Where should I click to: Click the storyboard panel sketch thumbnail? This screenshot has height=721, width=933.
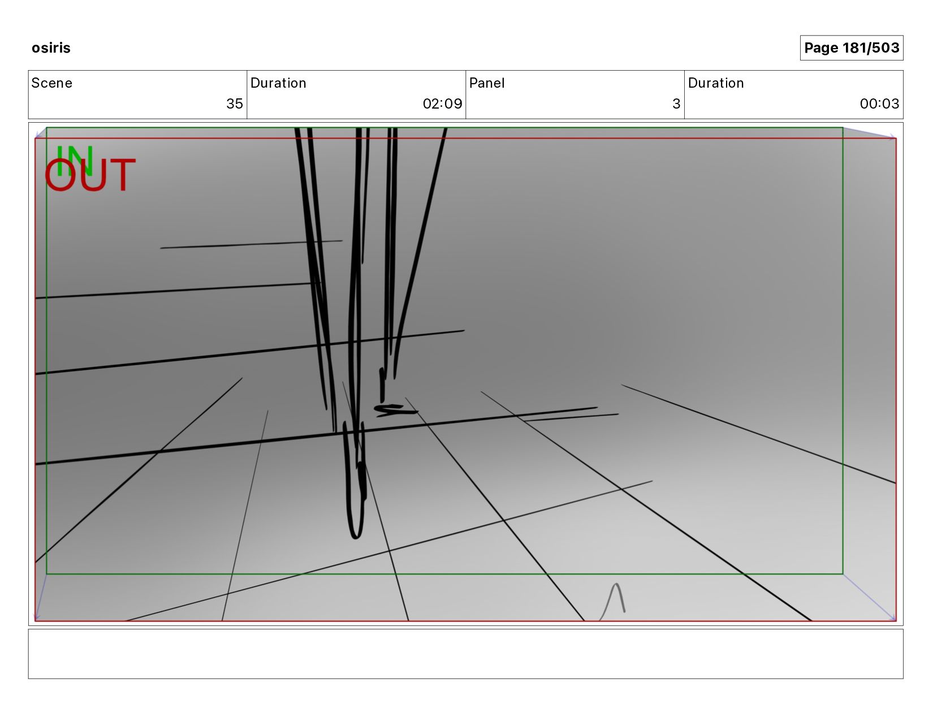point(465,374)
